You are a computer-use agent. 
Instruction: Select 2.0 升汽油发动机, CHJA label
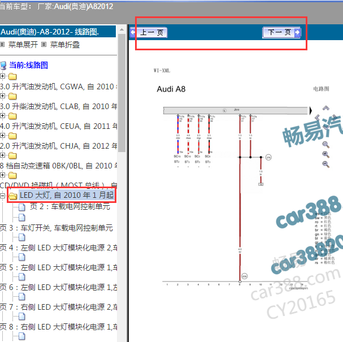click(x=58, y=146)
